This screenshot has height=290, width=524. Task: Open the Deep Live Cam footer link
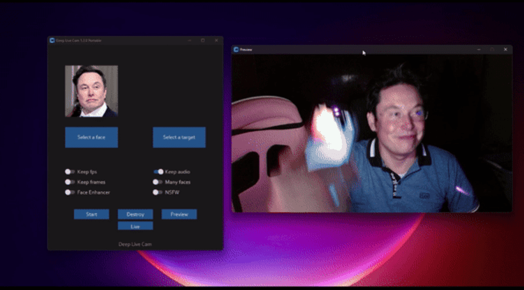[x=135, y=244]
